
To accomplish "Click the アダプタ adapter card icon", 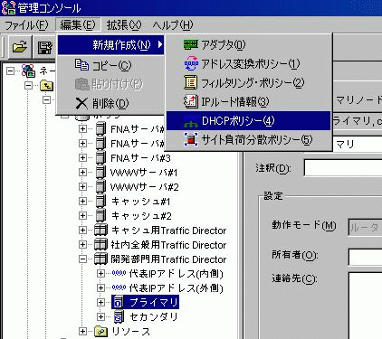I will pyautogui.click(x=191, y=44).
